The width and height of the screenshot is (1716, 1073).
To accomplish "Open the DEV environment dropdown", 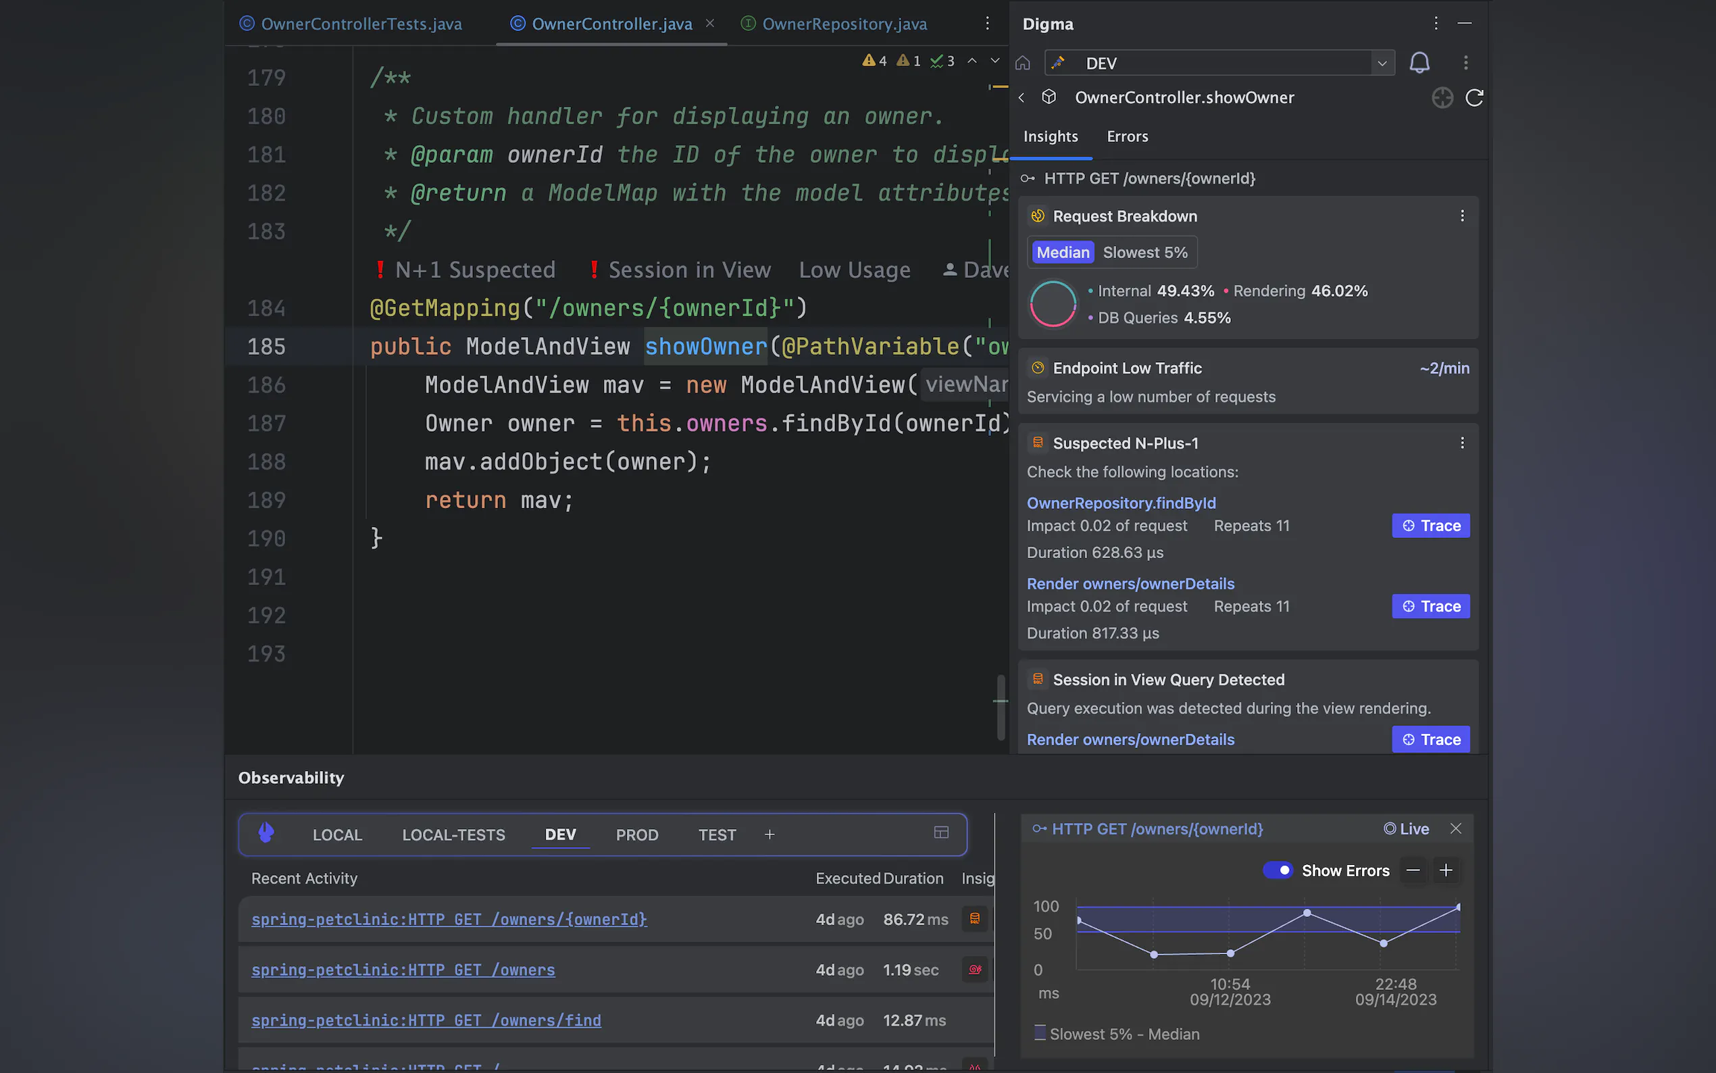I will pos(1382,62).
